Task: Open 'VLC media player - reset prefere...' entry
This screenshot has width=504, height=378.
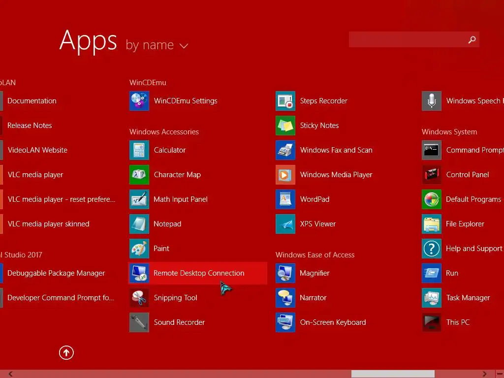Action: pos(62,199)
